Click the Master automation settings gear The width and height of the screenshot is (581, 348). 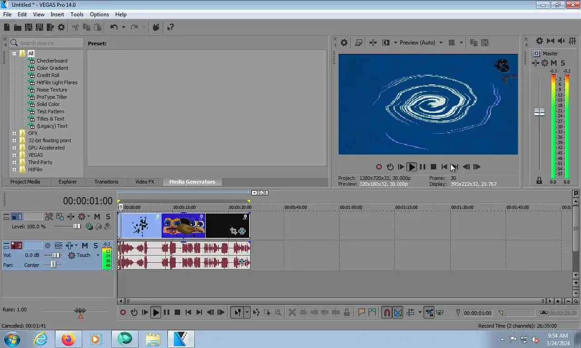[545, 63]
